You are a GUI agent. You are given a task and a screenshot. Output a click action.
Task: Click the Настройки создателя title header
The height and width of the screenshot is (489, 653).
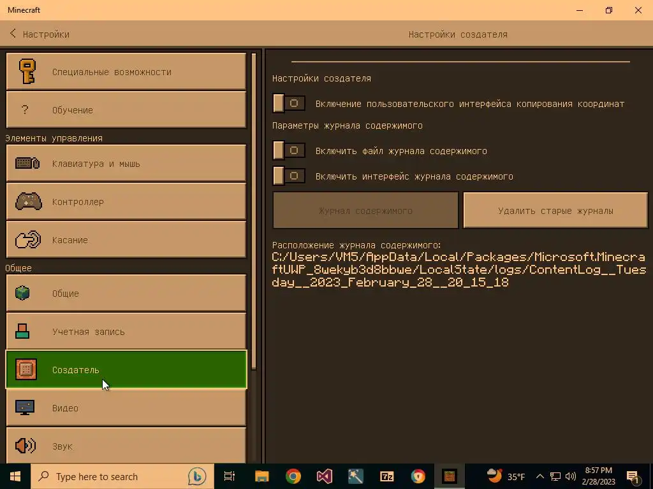(x=458, y=34)
